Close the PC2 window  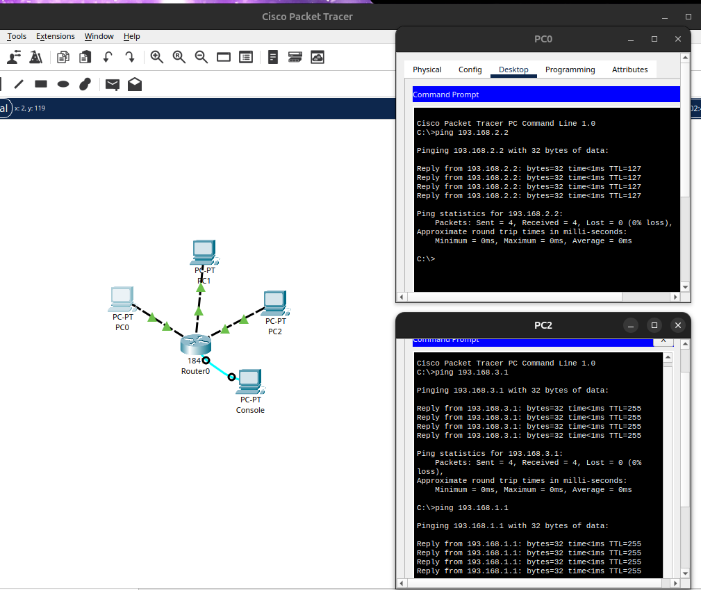click(678, 326)
